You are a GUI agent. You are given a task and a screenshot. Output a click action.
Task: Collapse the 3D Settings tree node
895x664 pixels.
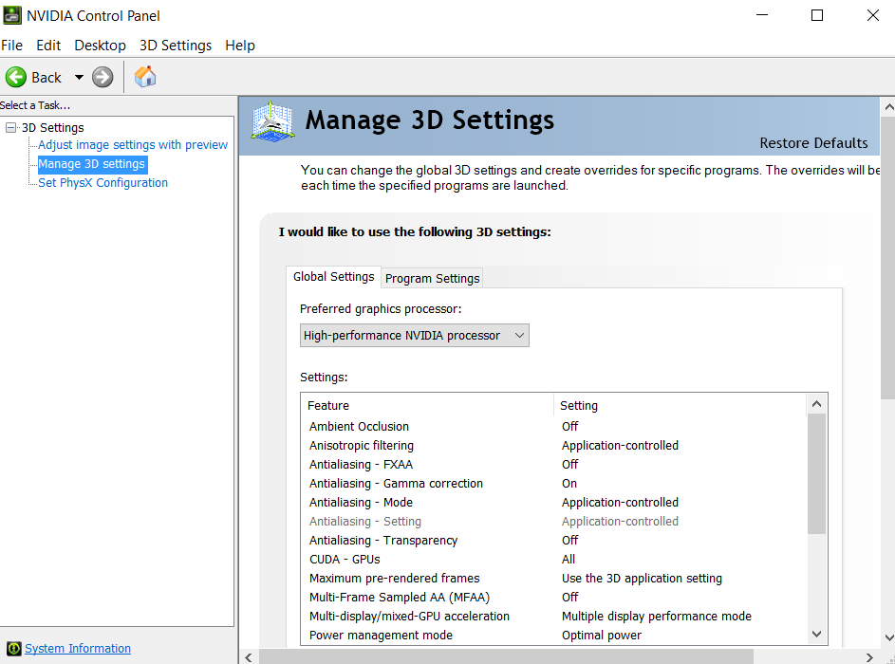(10, 127)
